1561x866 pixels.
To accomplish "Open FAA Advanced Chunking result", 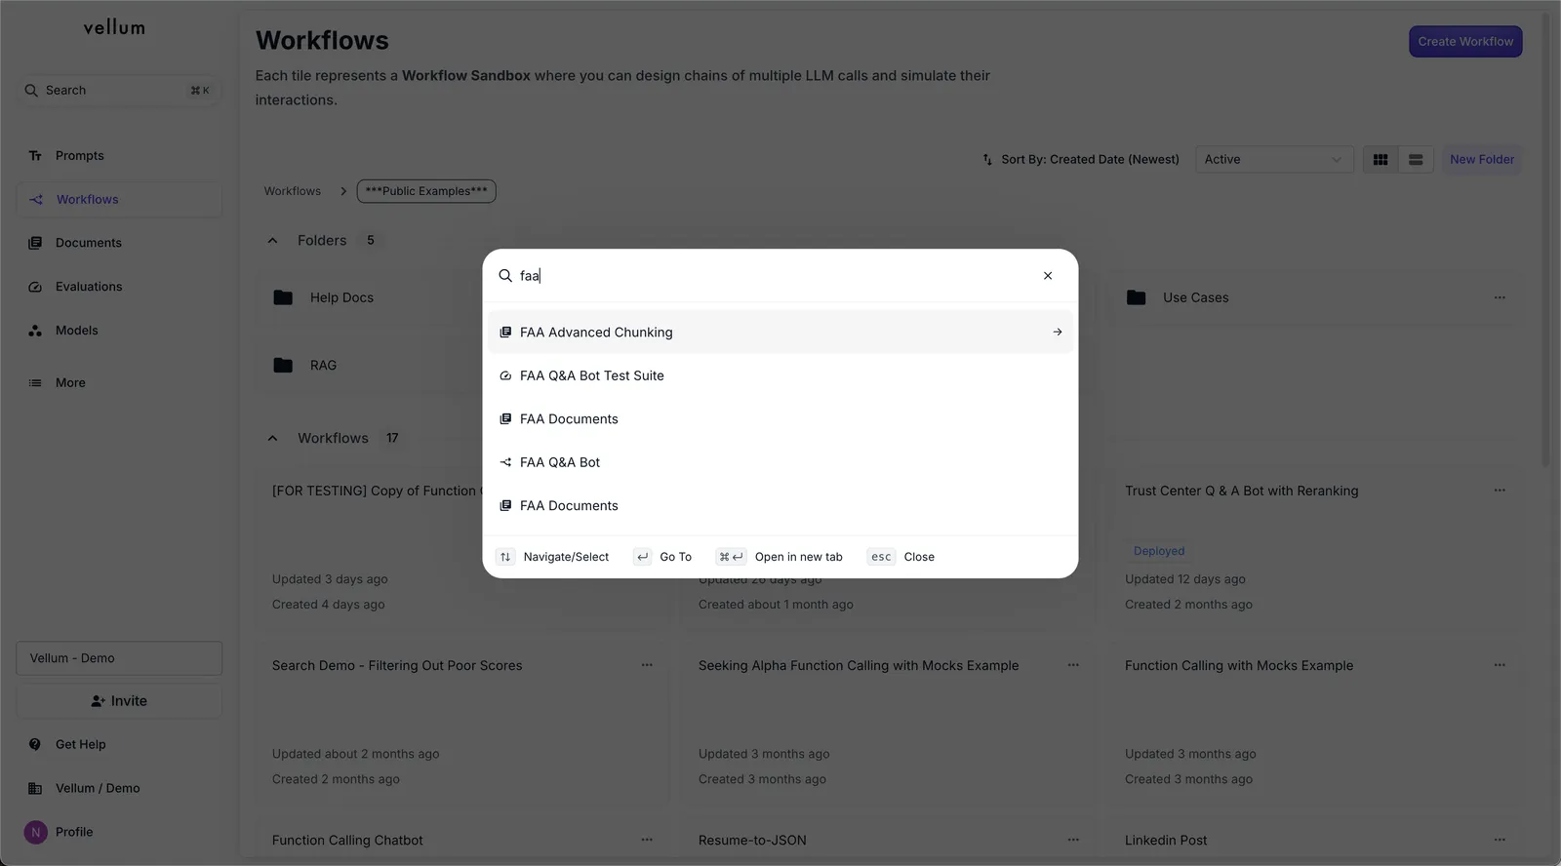I will tap(780, 333).
